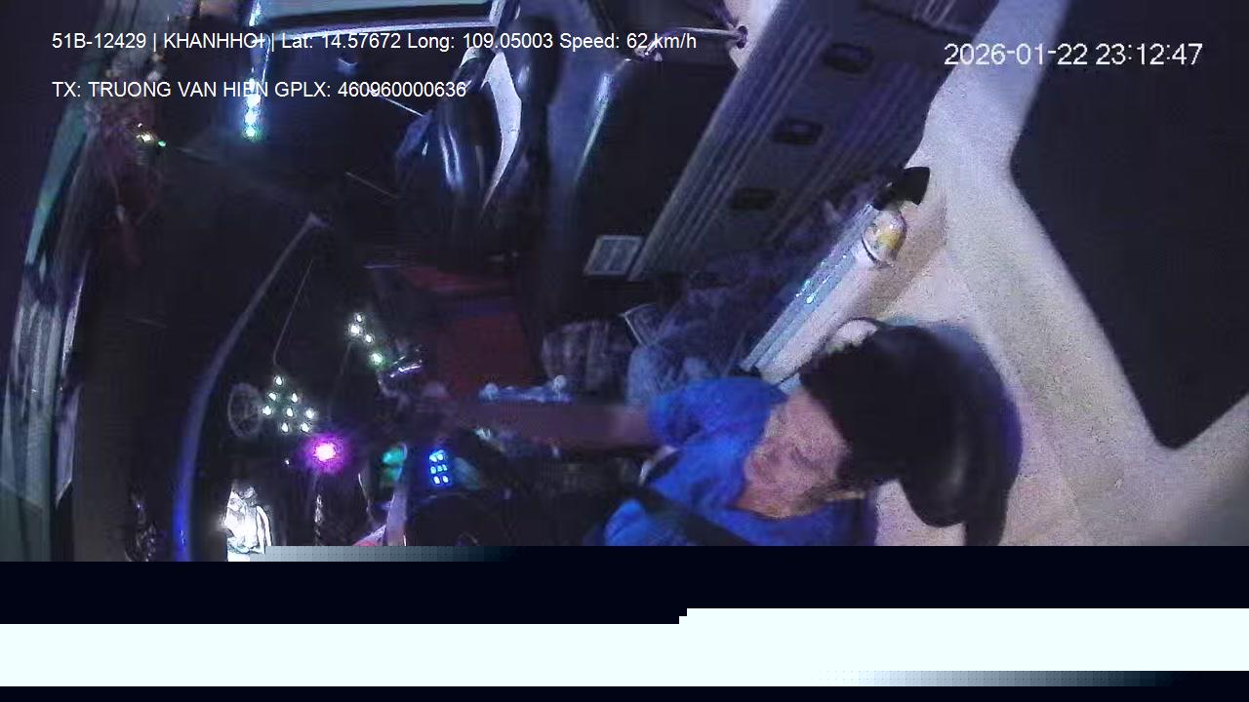The image size is (1249, 702).
Task: Click the GPLX number 460960000636
Action: (x=401, y=90)
